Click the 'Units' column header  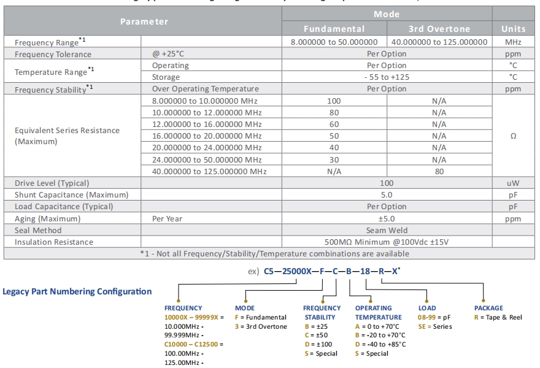tap(513, 29)
